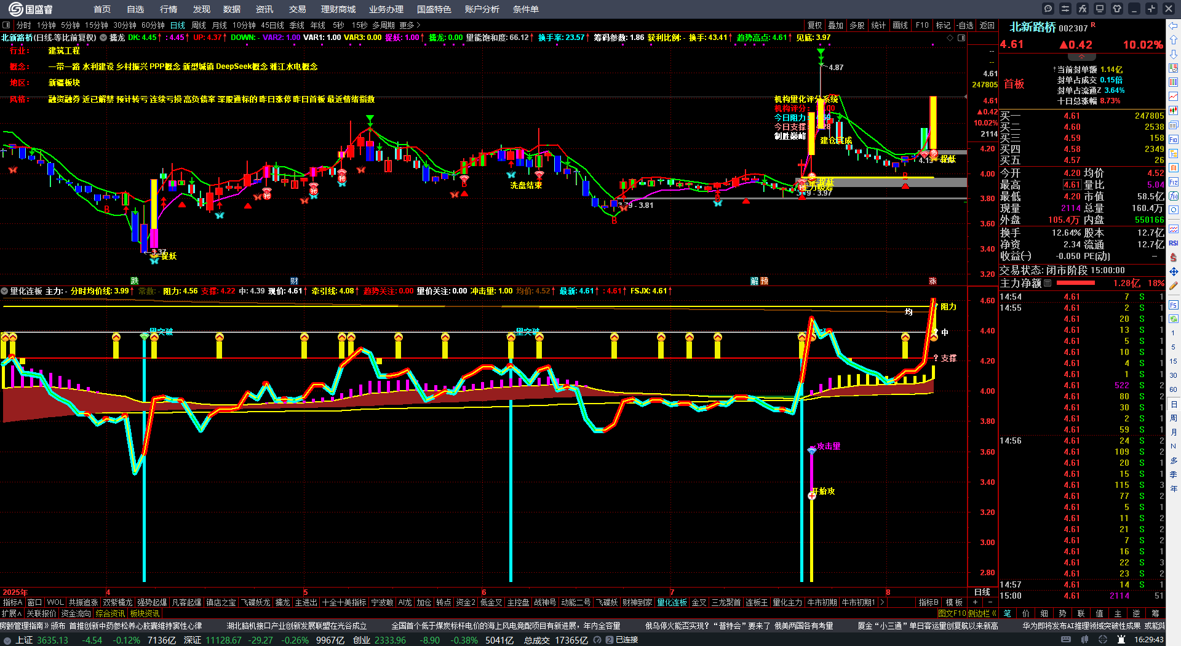Open the formula fx icon in title bar
1181x646 pixels.
tap(1083, 9)
